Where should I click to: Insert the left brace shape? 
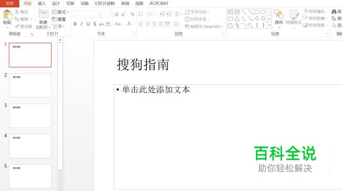257,25
